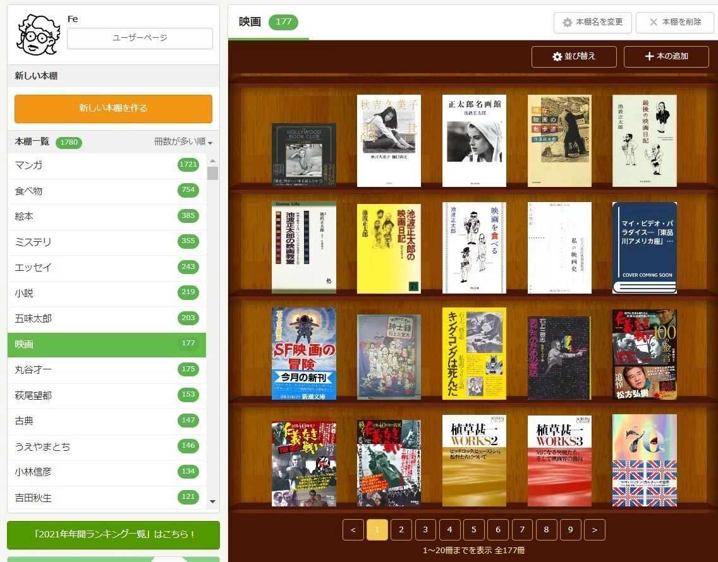Go to page 3
This screenshot has height=562, width=718.
[x=425, y=530]
